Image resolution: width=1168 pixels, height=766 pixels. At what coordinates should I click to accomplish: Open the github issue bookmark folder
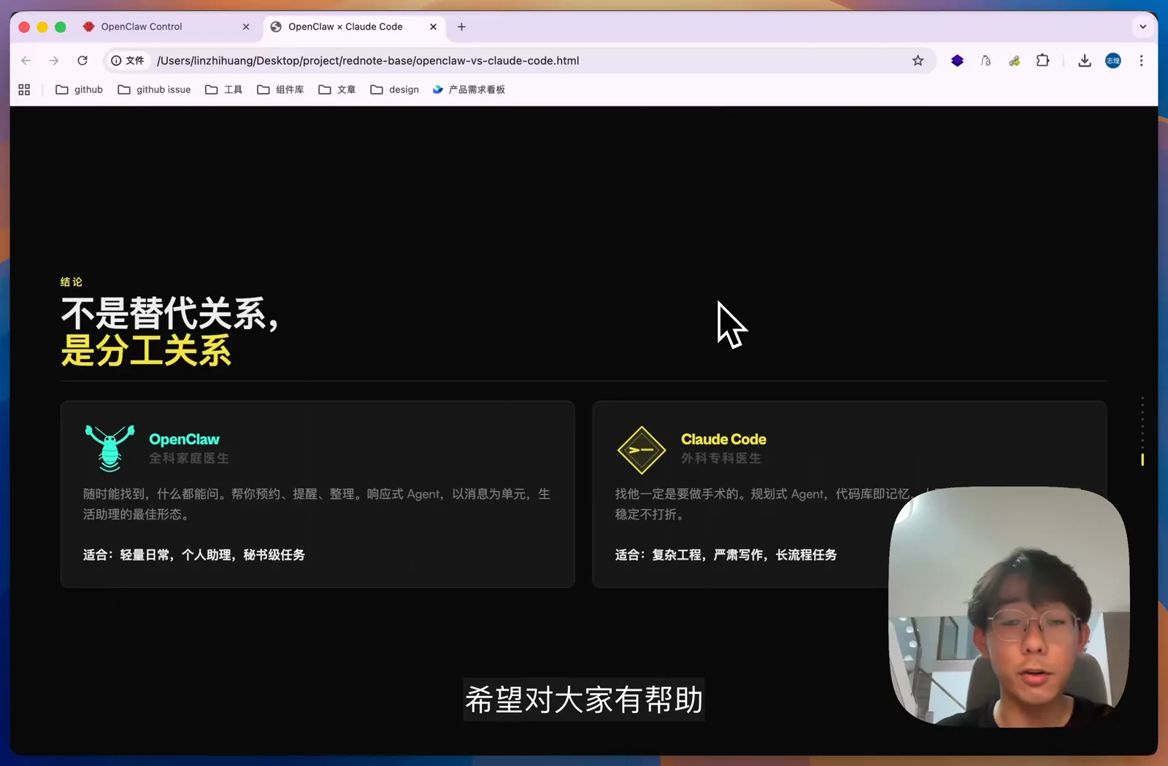pos(155,90)
